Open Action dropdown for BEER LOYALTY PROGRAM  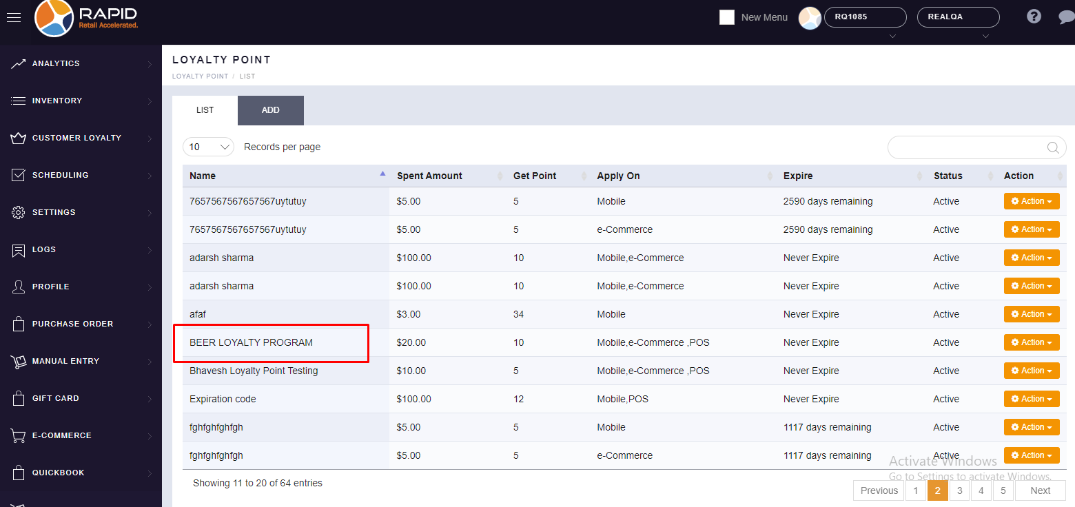coord(1031,342)
